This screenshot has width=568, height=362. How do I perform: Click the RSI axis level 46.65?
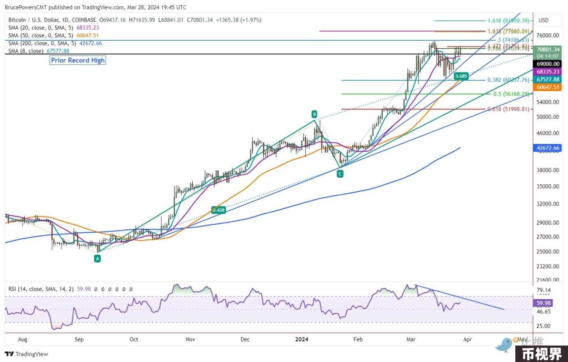544,311
